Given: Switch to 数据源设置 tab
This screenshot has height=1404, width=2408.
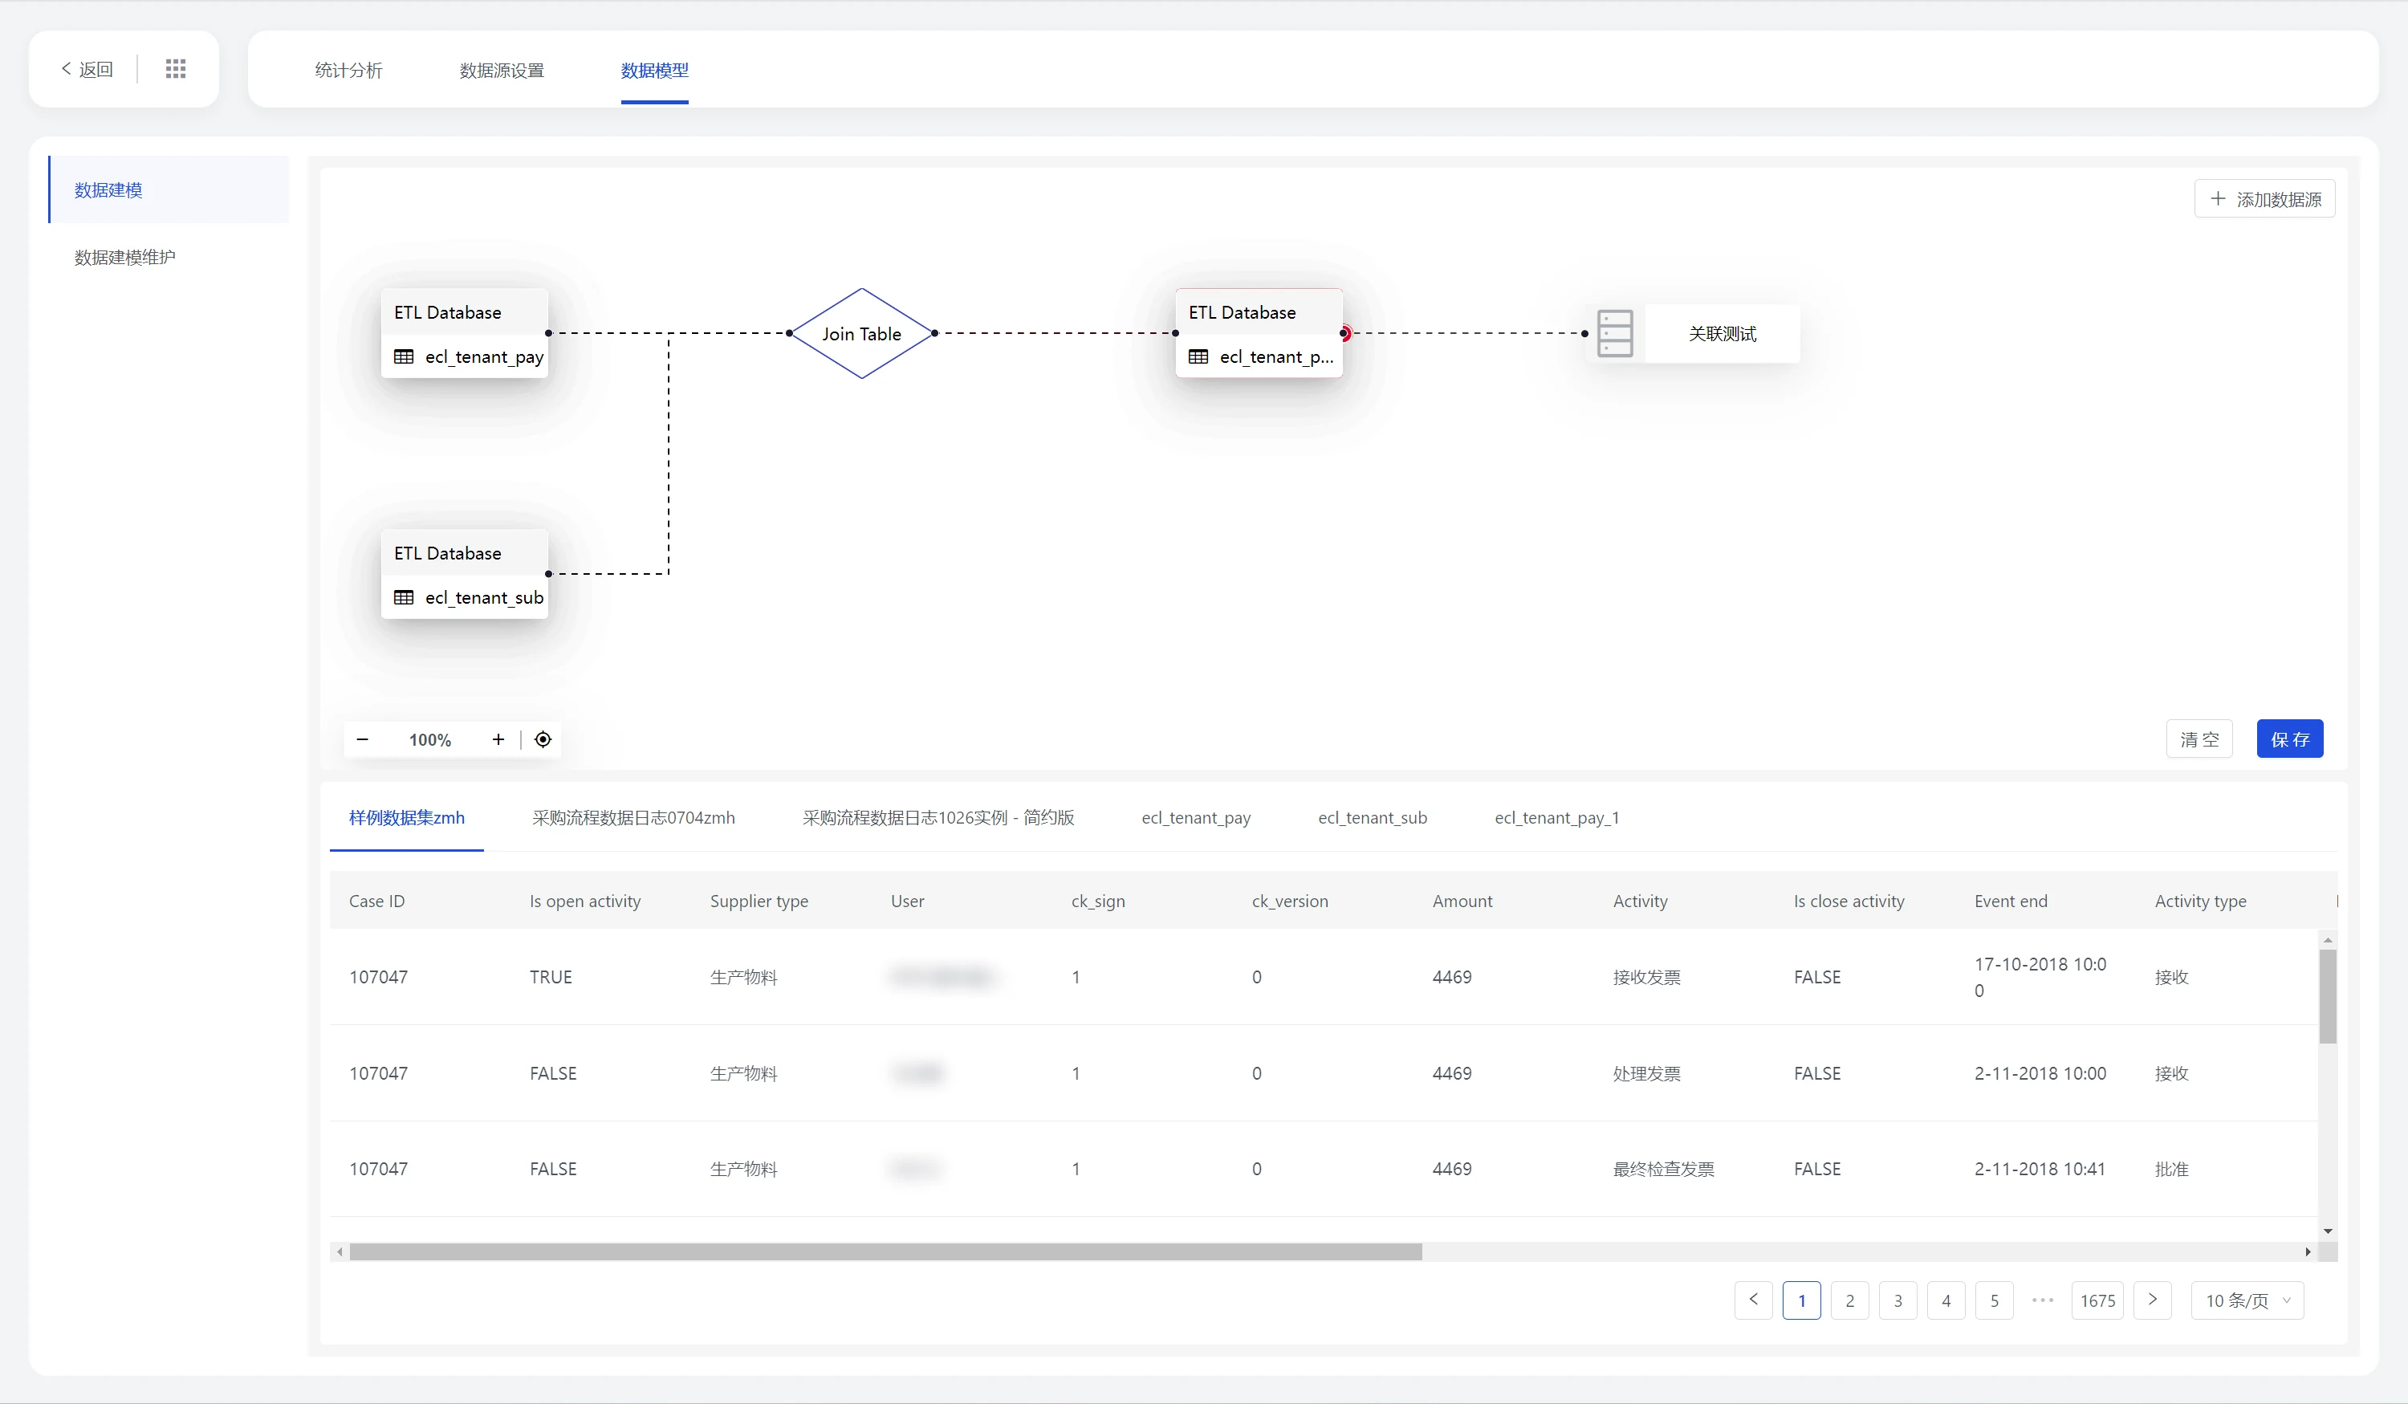Looking at the screenshot, I should 502,70.
